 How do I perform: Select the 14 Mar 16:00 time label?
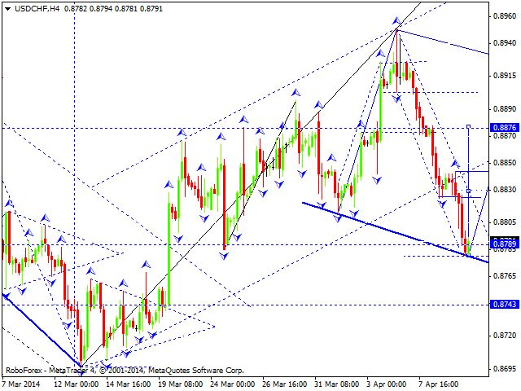(x=129, y=384)
